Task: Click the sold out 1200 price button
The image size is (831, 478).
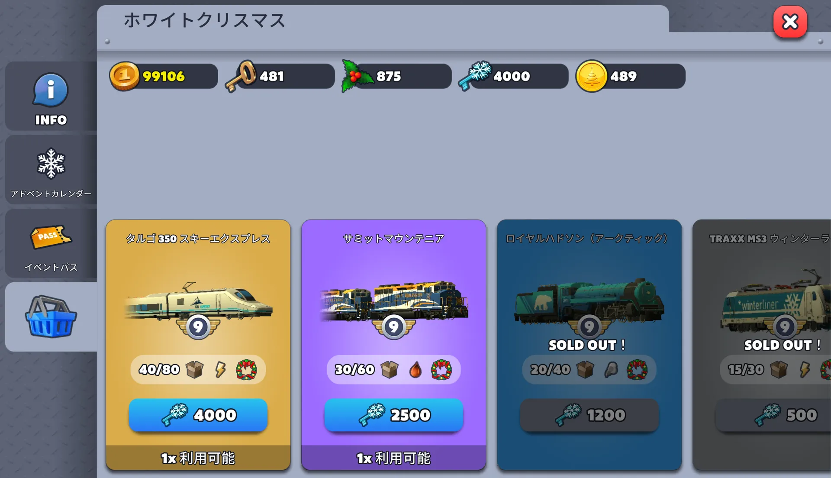Action: [x=589, y=415]
